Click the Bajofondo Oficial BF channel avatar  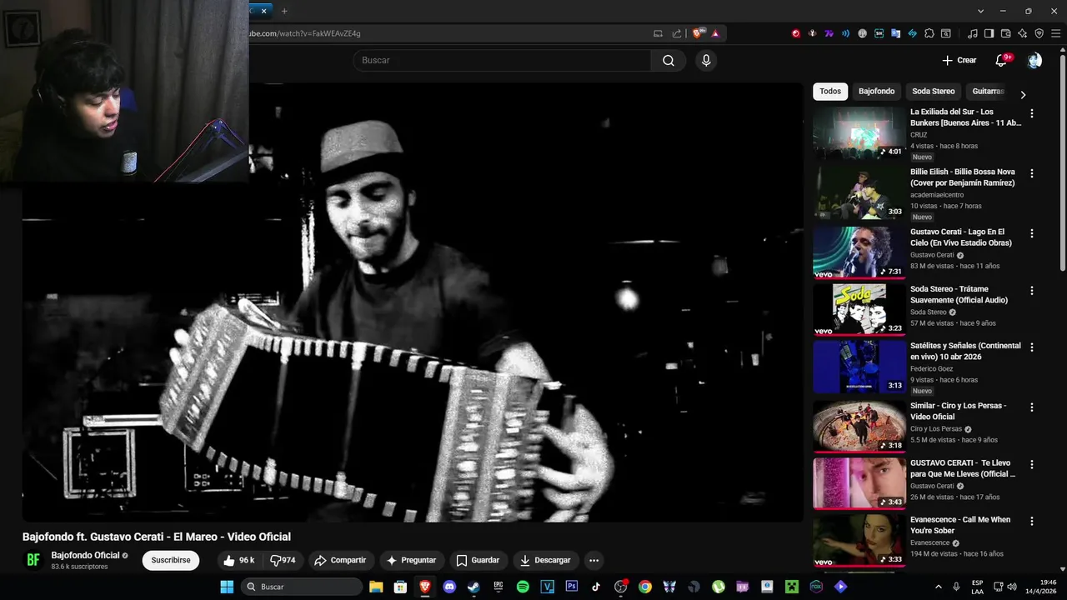tap(33, 560)
